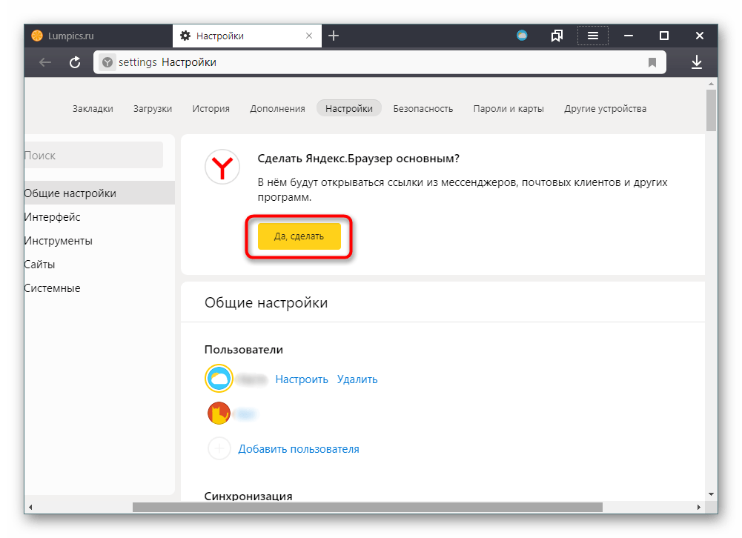
Task: Click the scroll up arrow
Action: click(711, 84)
